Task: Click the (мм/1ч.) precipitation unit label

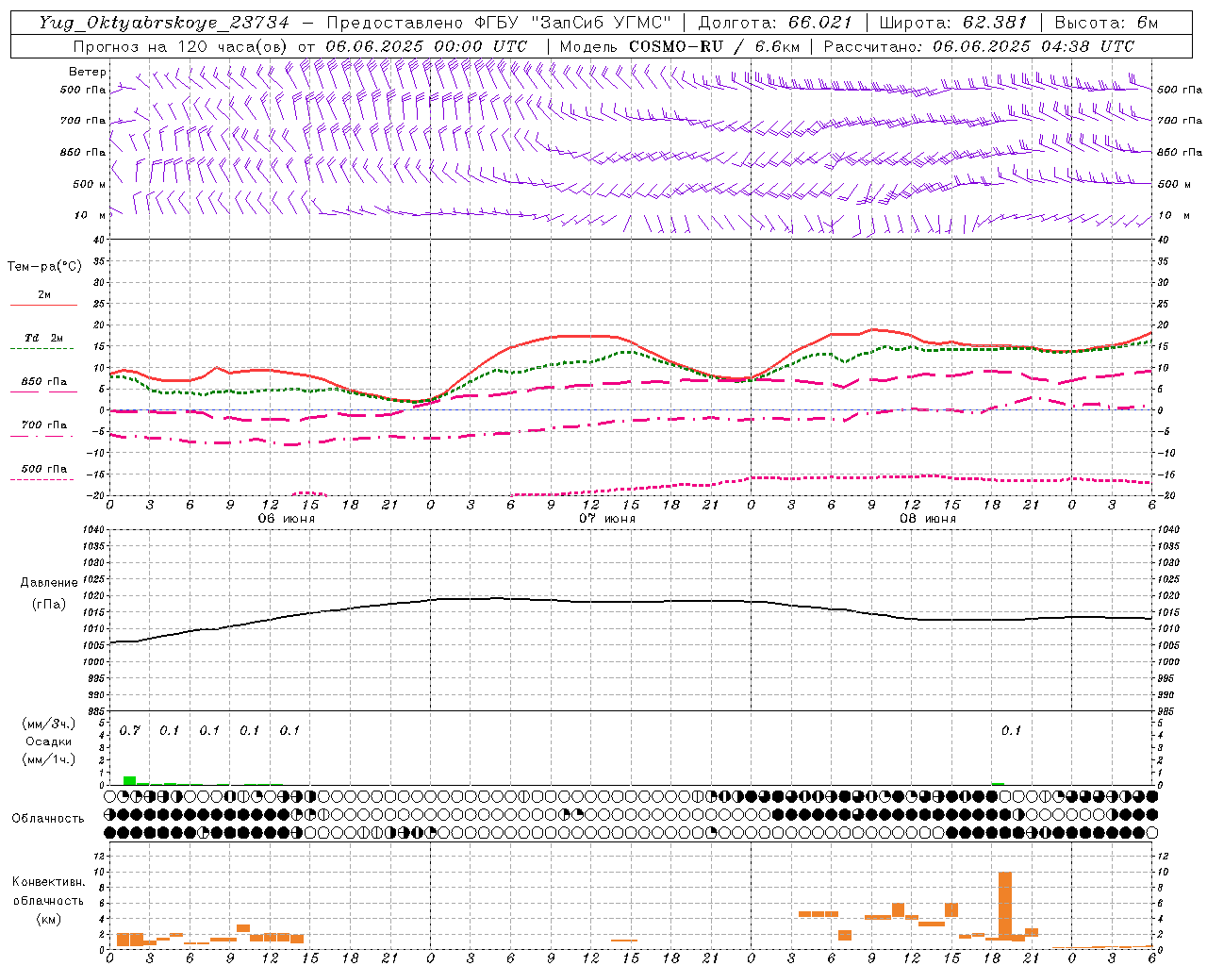Action: pos(48,759)
